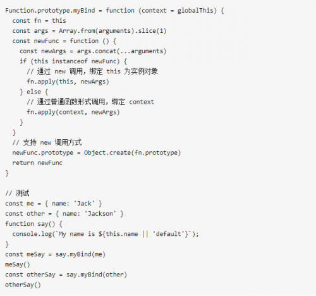Click the say.myBind(me) call
316x296 pixels.
tap(80, 254)
